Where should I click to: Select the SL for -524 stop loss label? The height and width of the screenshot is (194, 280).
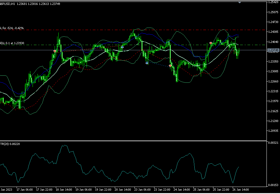12,28
